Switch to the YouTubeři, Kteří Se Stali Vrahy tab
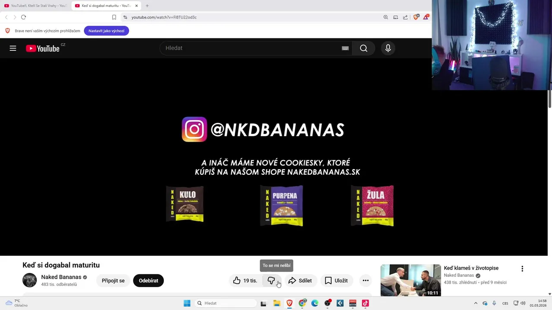The image size is (552, 310). [35, 6]
